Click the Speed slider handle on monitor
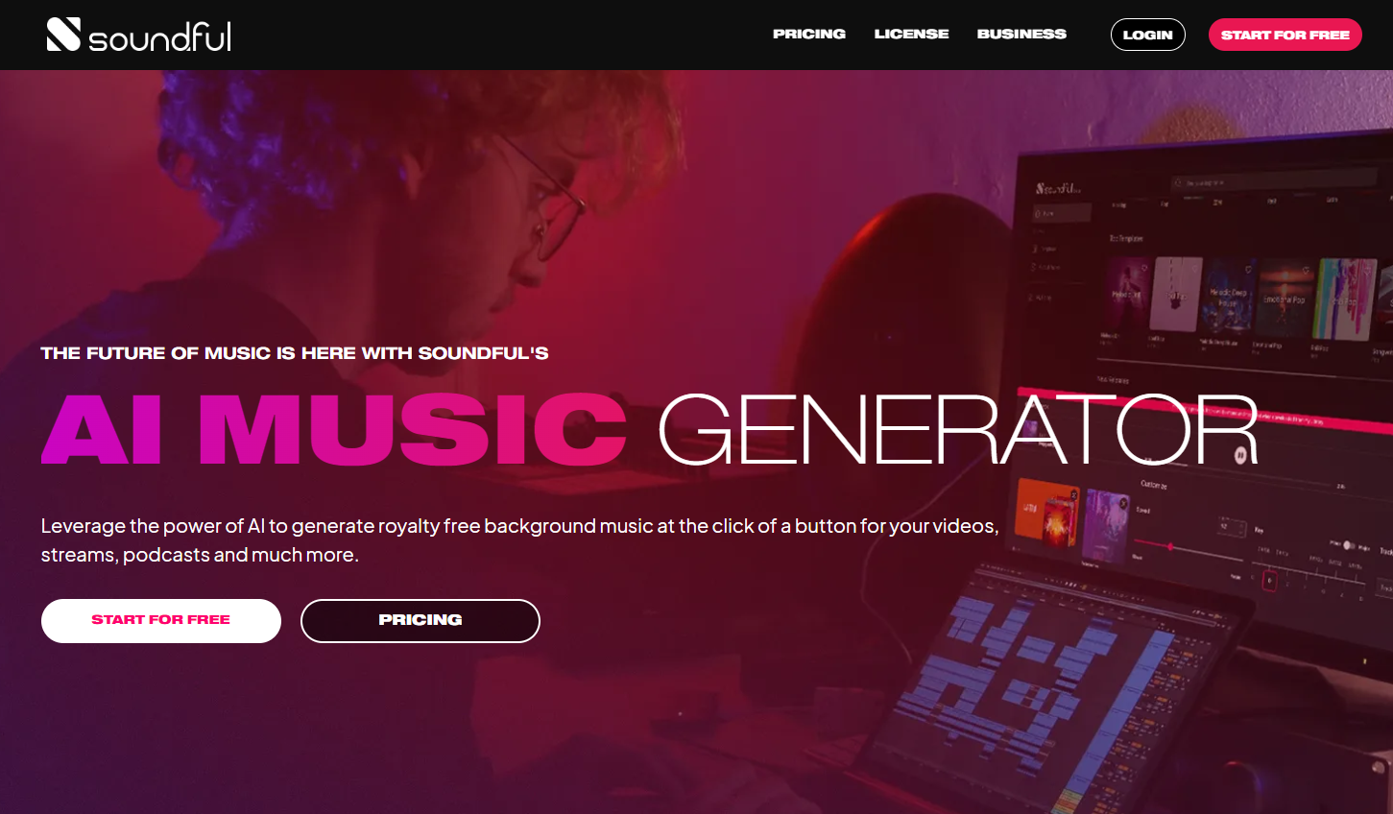The width and height of the screenshot is (1393, 814). [1171, 546]
